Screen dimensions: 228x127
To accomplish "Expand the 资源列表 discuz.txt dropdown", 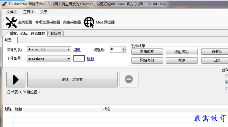I will 49,49.
